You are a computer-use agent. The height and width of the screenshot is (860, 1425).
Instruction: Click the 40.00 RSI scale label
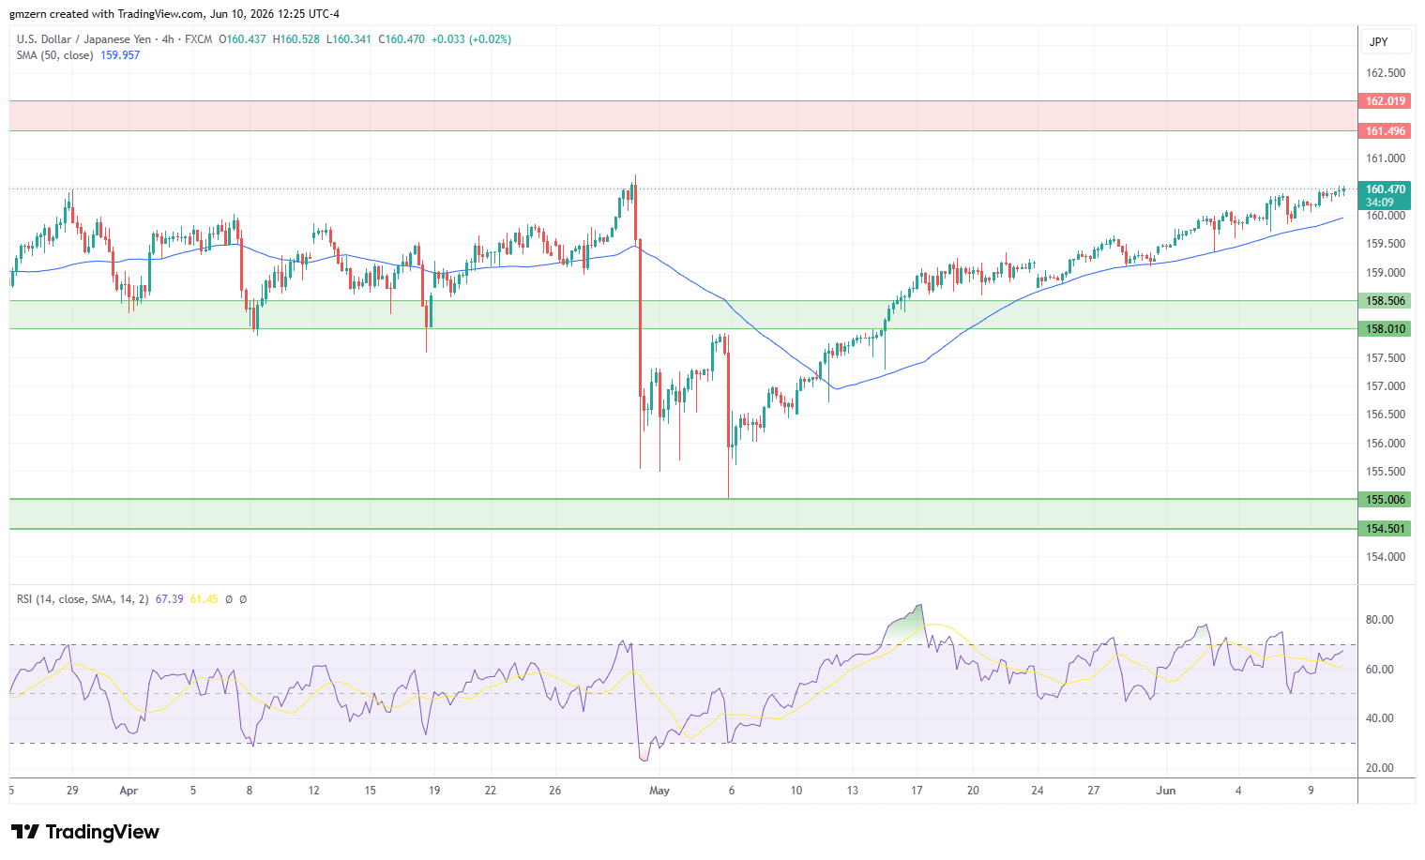coord(1380,718)
